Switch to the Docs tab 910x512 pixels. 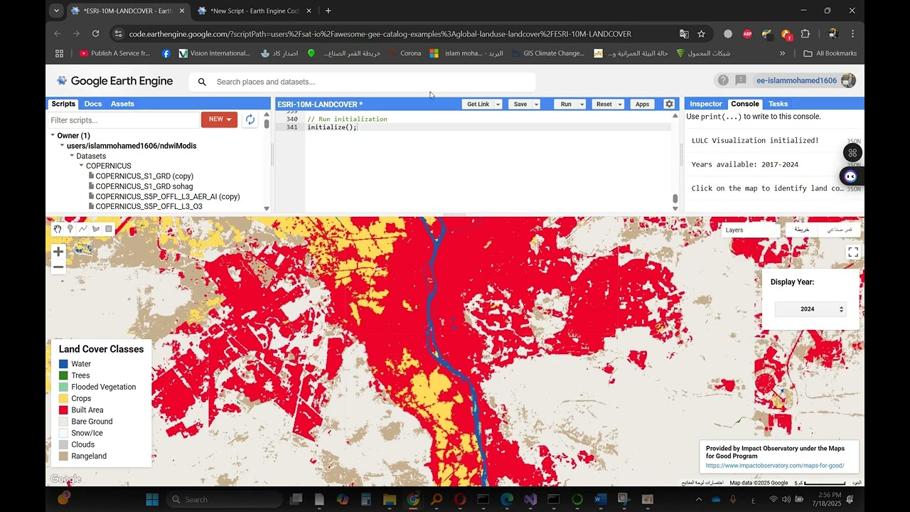pos(93,104)
